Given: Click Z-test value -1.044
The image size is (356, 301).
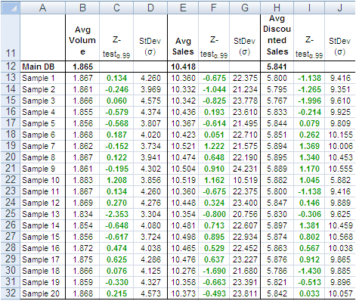Looking at the screenshot, I should (214, 89).
